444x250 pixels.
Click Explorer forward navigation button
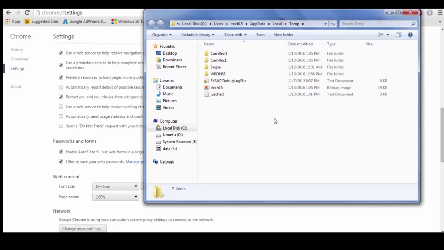pos(160,24)
